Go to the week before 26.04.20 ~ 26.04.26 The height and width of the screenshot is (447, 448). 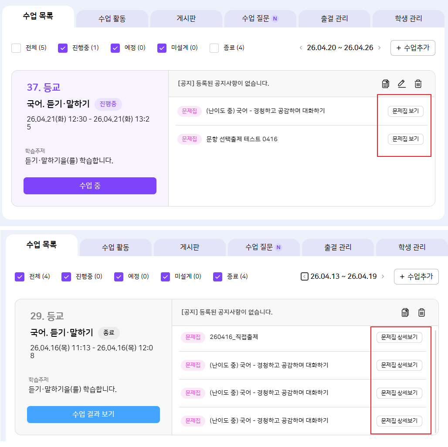click(301, 48)
